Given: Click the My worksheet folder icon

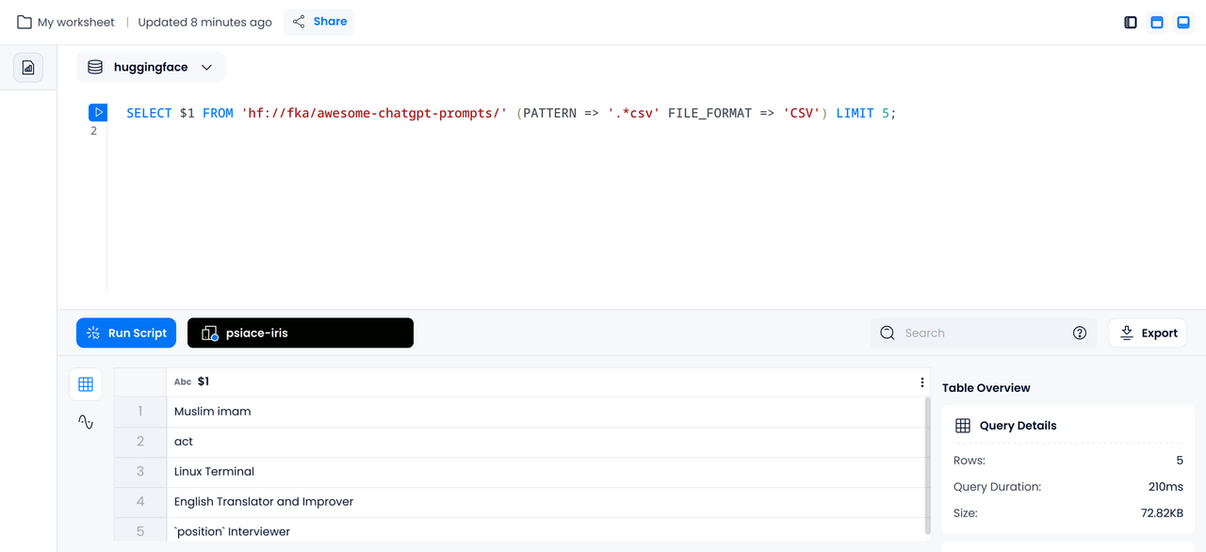Looking at the screenshot, I should tap(24, 22).
